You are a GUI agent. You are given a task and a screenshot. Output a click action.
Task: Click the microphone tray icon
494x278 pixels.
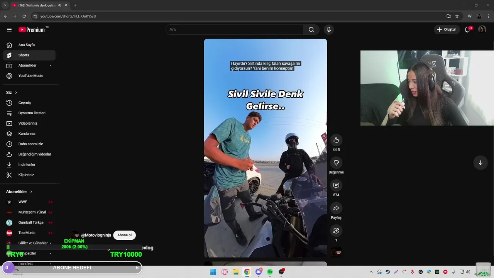tap(453, 272)
